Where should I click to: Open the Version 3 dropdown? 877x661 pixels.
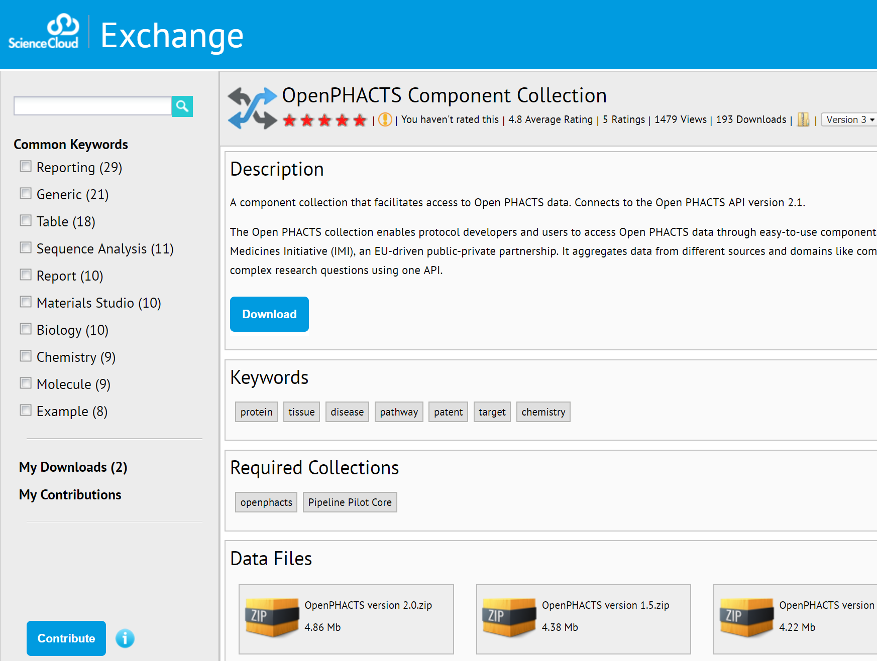coord(850,119)
